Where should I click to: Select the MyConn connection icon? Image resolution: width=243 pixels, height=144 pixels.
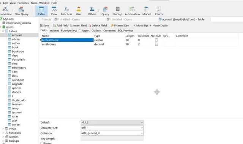coord(1,19)
